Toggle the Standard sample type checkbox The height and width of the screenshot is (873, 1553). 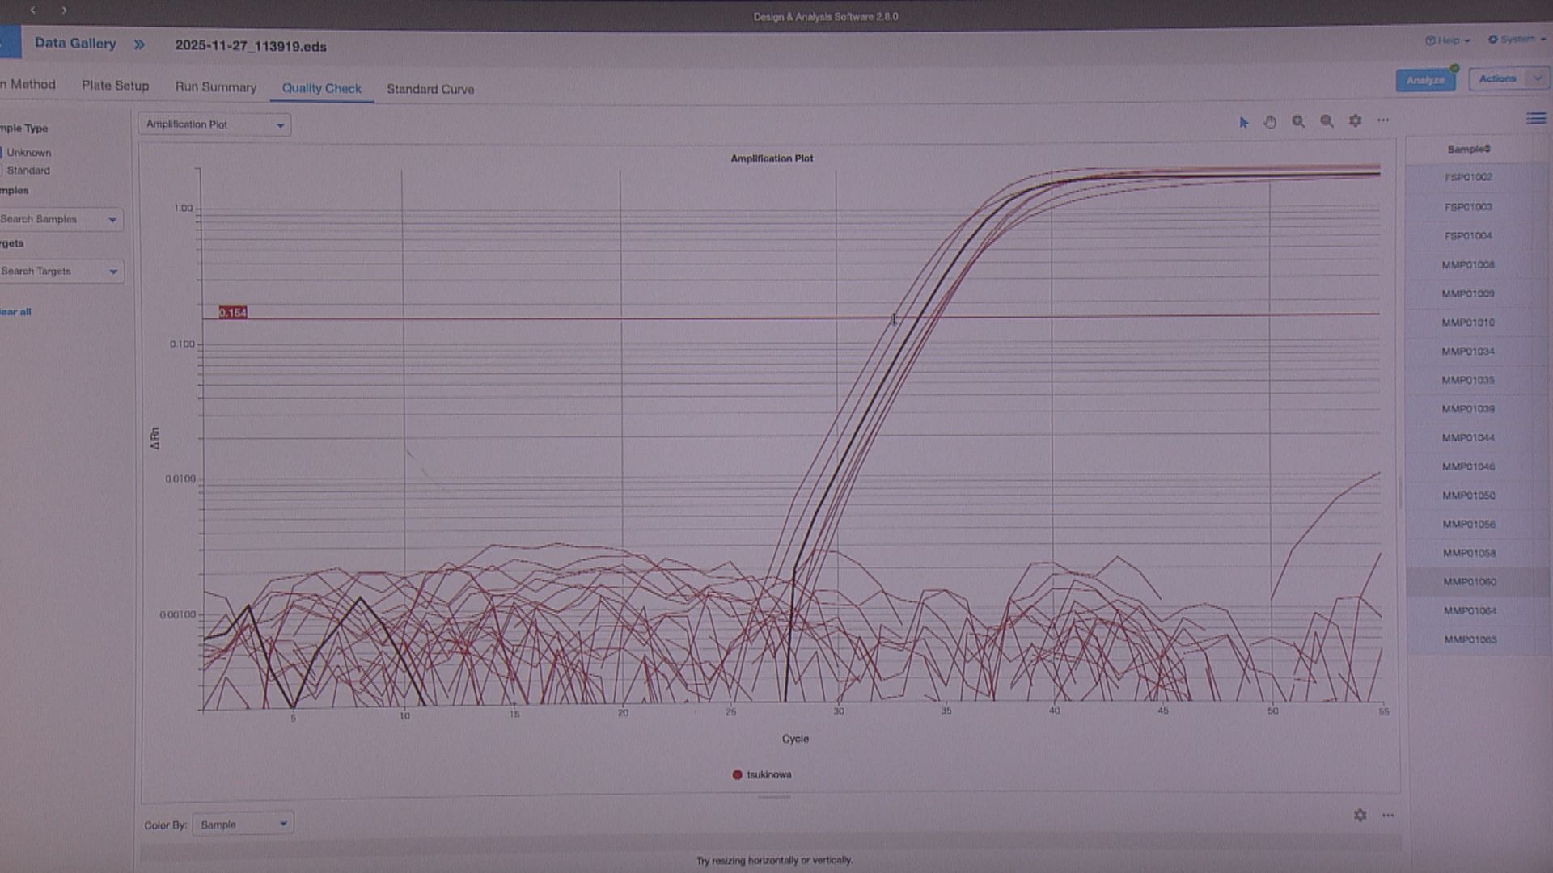tap(2, 171)
